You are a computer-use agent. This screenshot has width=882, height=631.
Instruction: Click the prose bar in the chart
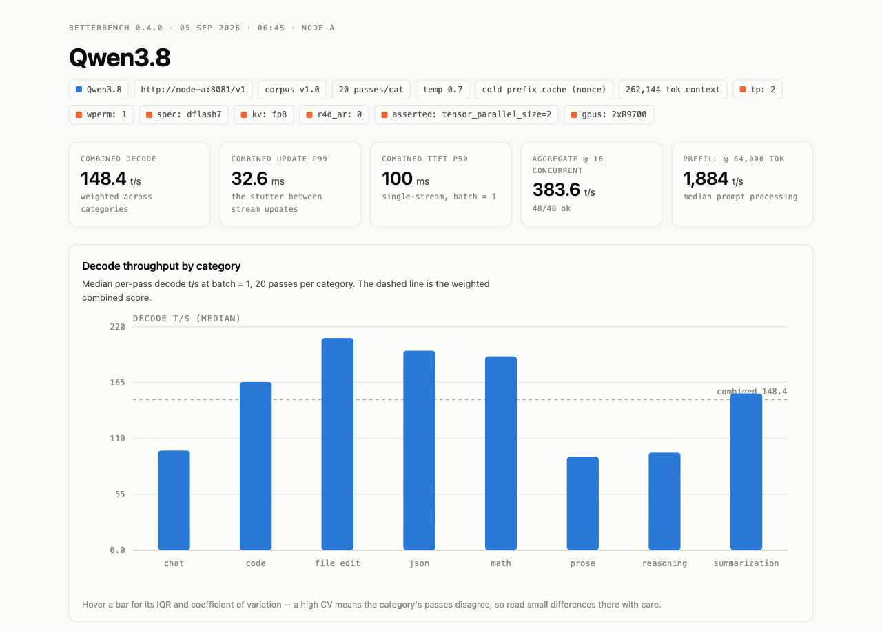coord(583,503)
